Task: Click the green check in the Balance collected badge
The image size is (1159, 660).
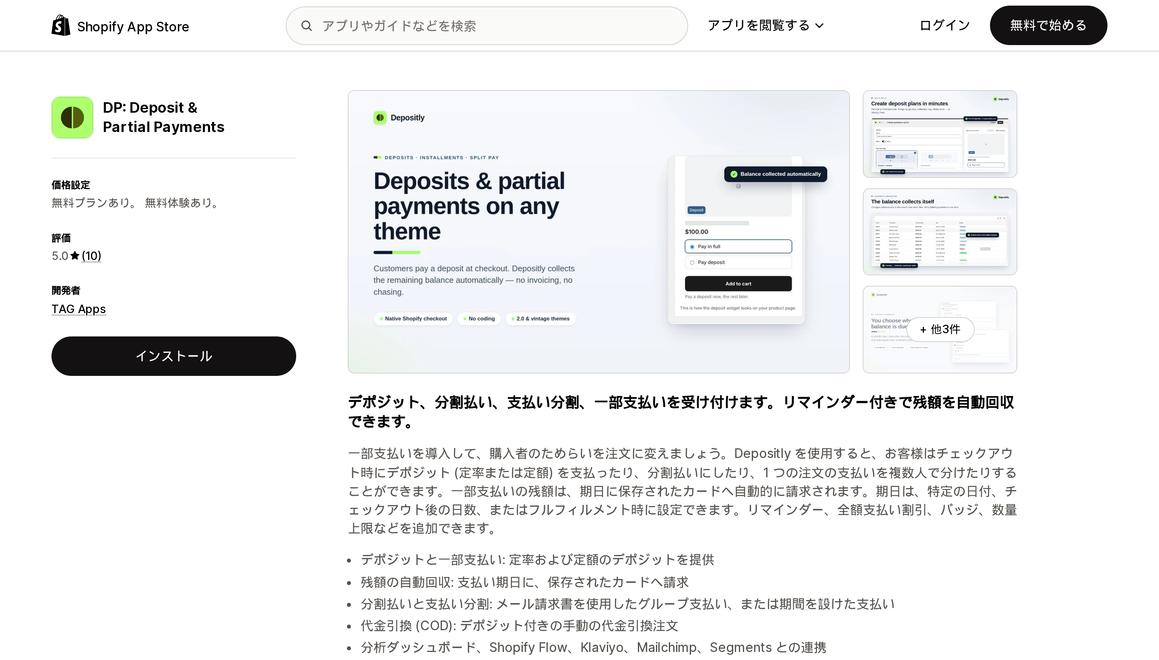Action: pos(734,174)
